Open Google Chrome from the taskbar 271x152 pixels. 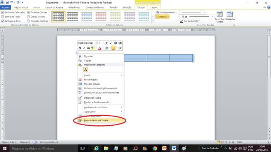coord(155,148)
